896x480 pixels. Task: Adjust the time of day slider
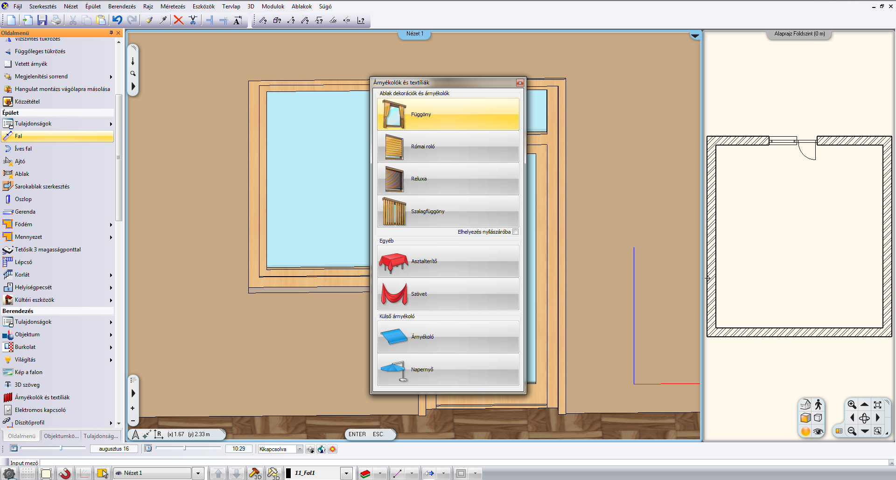click(185, 448)
